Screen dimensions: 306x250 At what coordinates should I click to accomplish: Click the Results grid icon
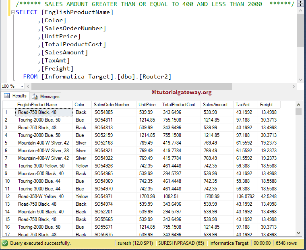(x=7, y=96)
